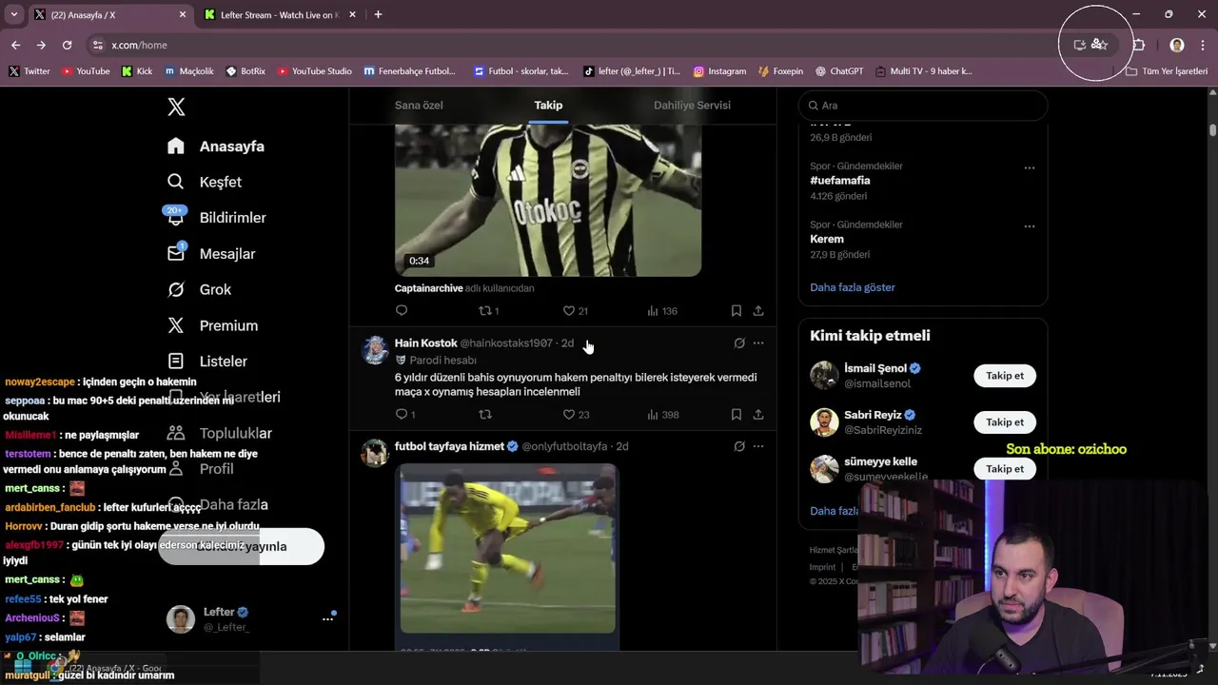This screenshot has width=1218, height=685.
Task: Open İsmail Şenol's profile
Action: [x=875, y=368]
